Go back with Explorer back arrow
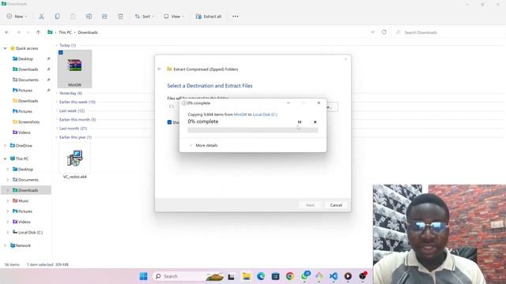The width and height of the screenshot is (506, 284). (7, 32)
